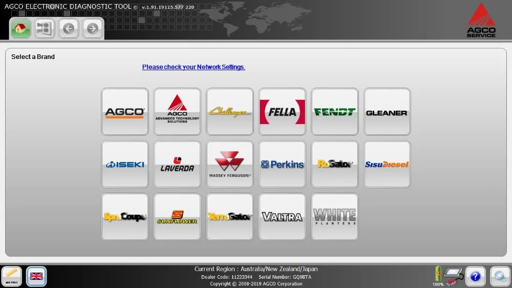Viewport: 512px width, 288px height.
Task: Choose the Sunflower brand tile
Action: [x=177, y=217]
